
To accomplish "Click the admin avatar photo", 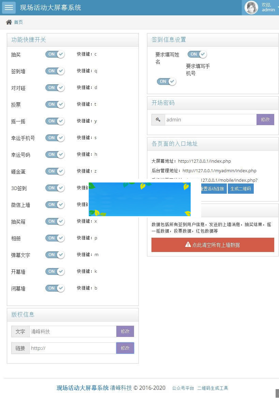I will tap(251, 8).
